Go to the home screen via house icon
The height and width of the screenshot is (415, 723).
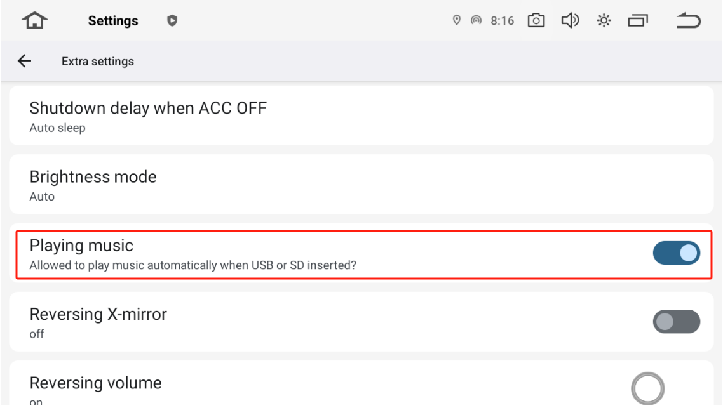(34, 20)
